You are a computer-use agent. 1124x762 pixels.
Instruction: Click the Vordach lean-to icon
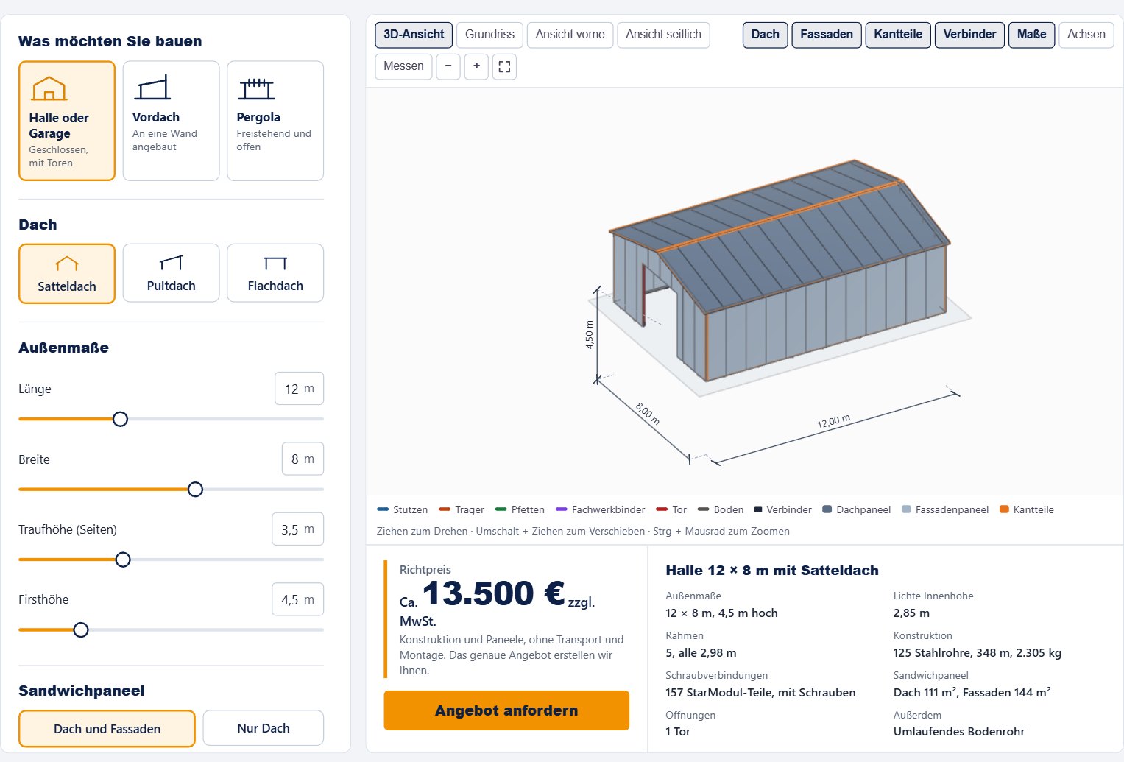click(x=152, y=87)
